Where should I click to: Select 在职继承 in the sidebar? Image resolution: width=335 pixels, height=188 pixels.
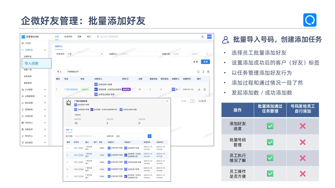click(x=28, y=76)
